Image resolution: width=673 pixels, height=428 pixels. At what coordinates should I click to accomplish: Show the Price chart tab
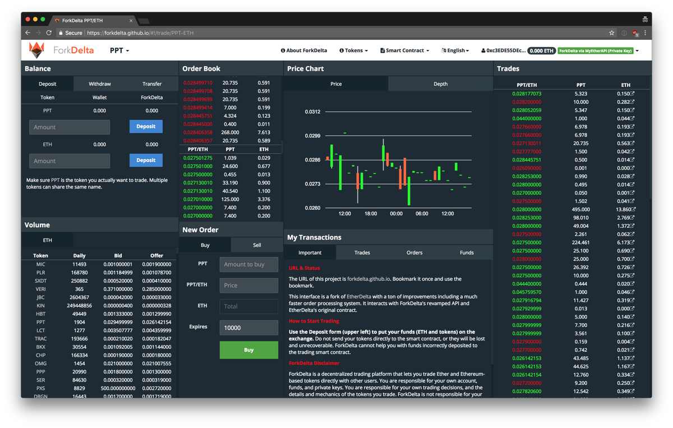pos(336,84)
